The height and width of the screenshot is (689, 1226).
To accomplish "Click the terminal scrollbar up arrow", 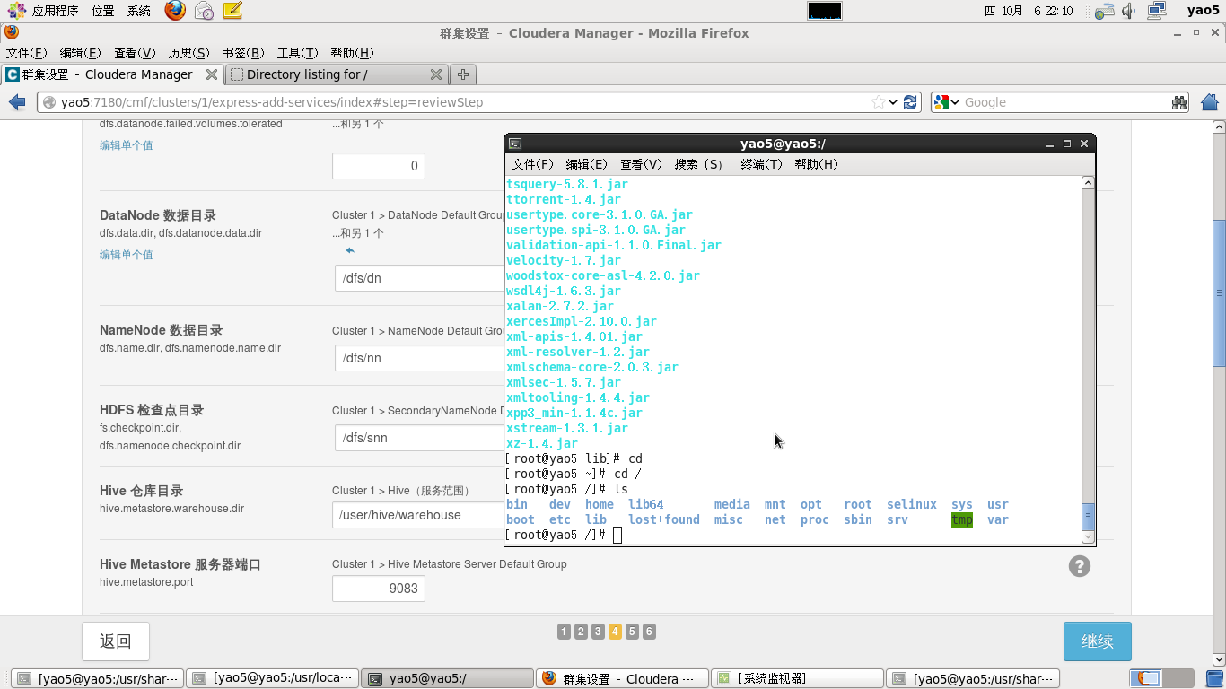I will click(1088, 183).
